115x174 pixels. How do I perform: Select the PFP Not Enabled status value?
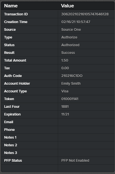click(x=75, y=161)
